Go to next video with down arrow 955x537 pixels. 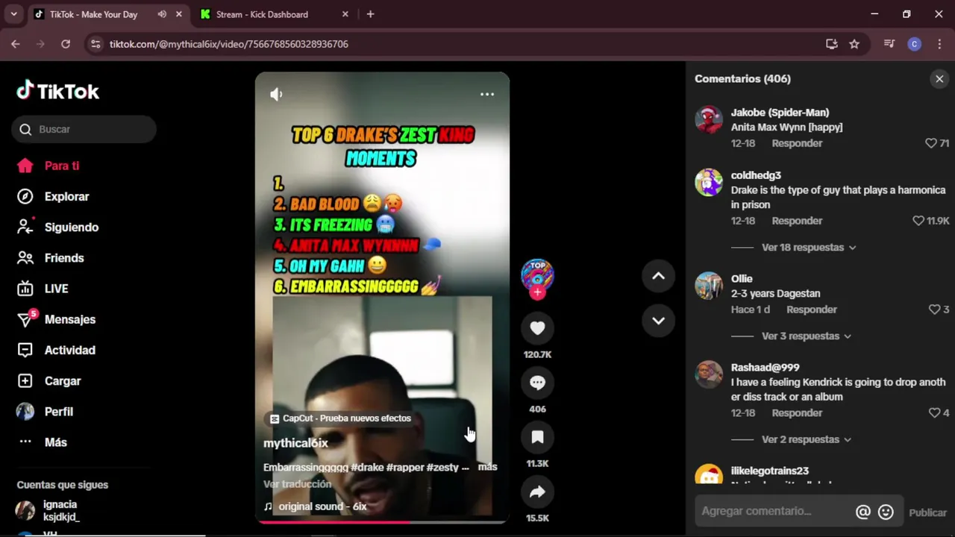click(658, 321)
